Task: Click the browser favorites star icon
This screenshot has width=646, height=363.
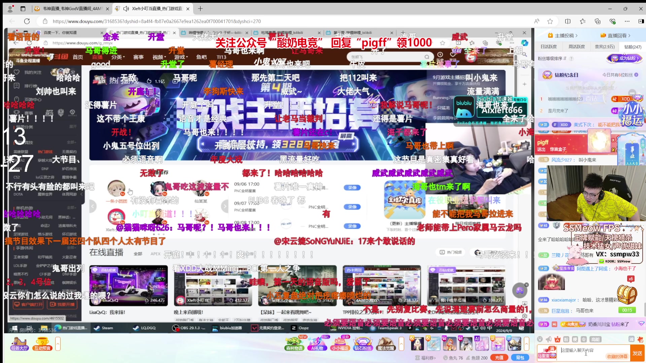Action: point(550,21)
